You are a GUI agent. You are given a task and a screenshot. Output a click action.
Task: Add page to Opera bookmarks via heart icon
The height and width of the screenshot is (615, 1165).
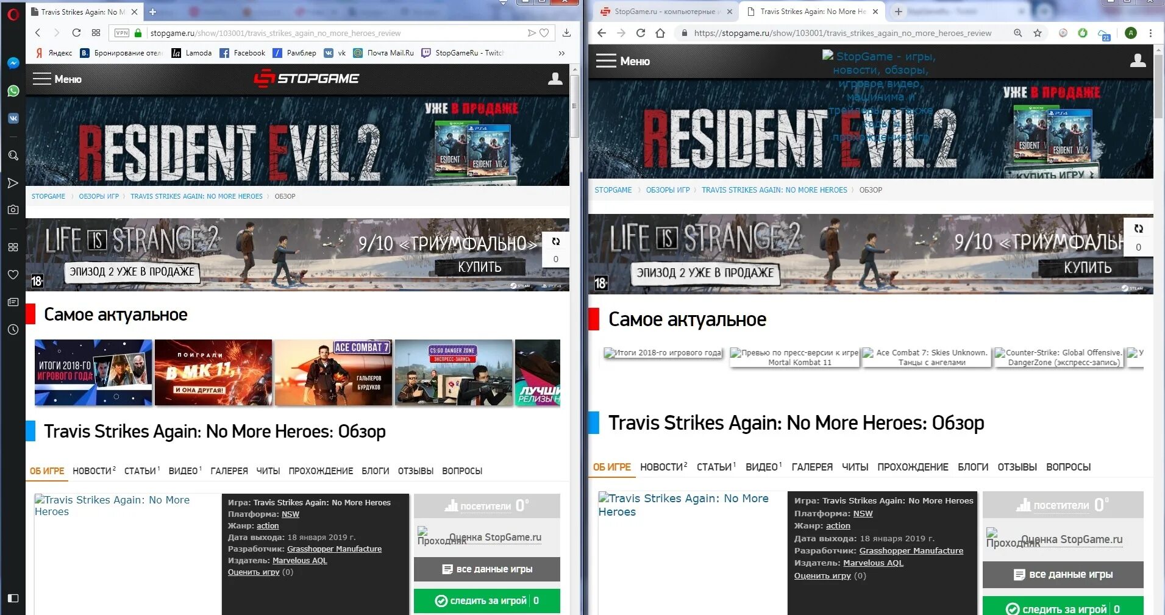(x=544, y=33)
